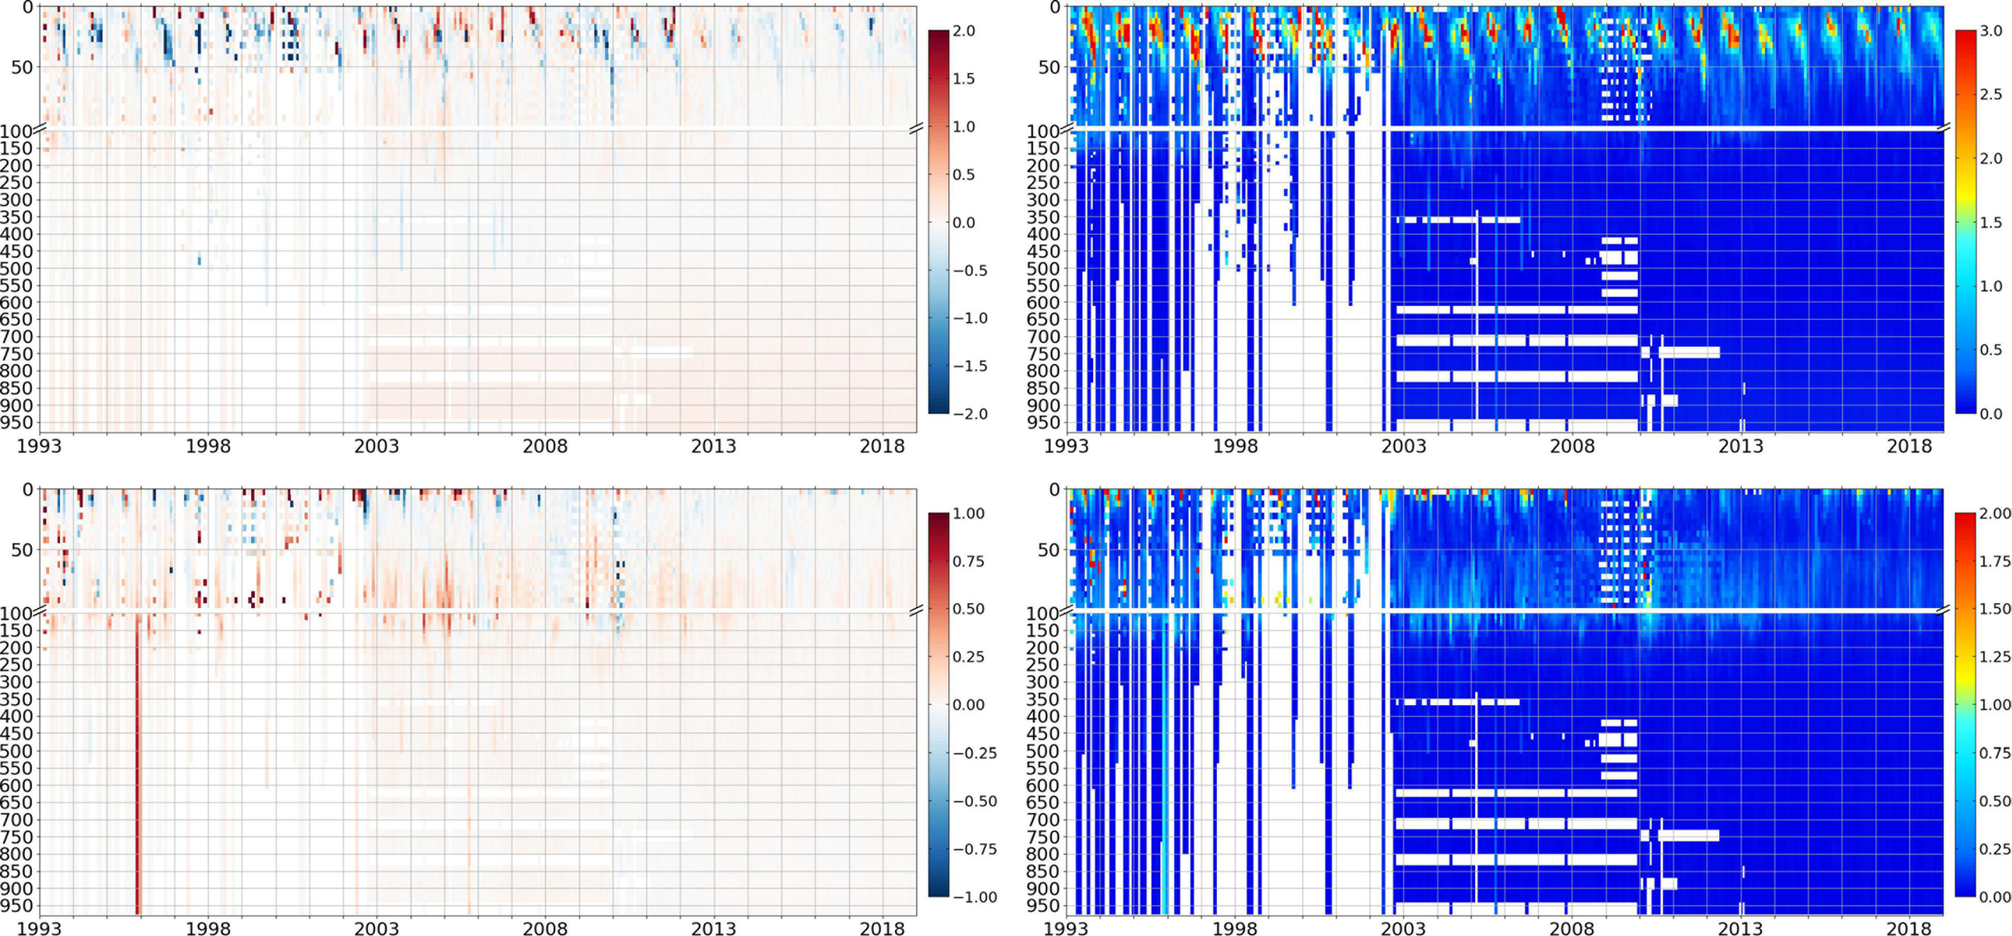The height and width of the screenshot is (936, 2012).
Task: Click the 1998 x-axis label under bottom-left plot
Action: (x=208, y=929)
